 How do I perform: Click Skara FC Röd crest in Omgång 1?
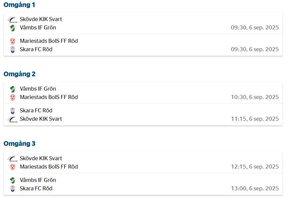point(12,50)
